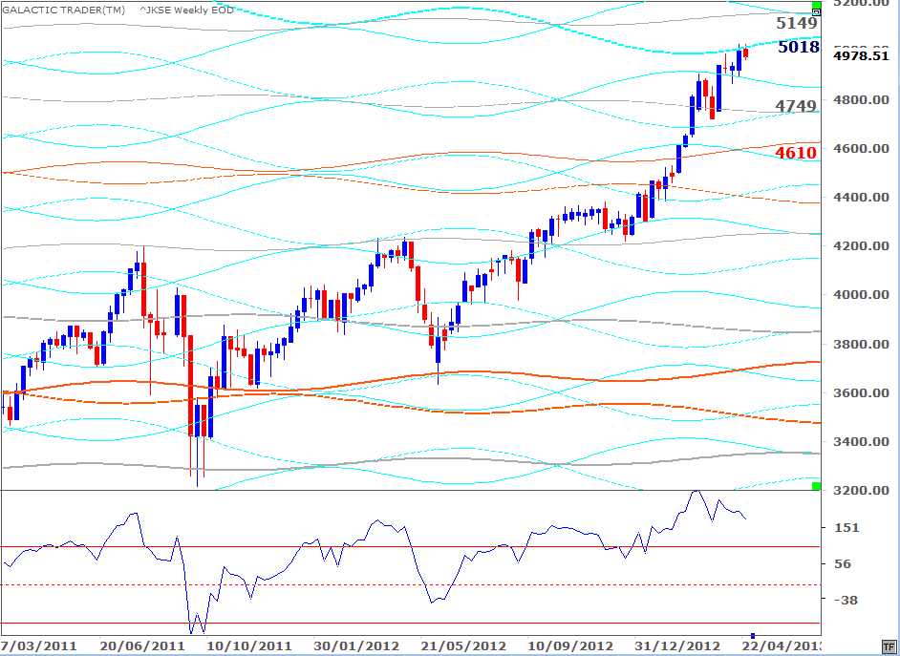
Task: Click the -38 oscillator scale value
Action: (x=846, y=600)
